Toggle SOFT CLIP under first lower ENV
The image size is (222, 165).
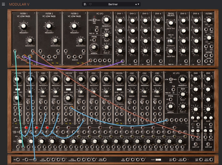click(x=196, y=144)
